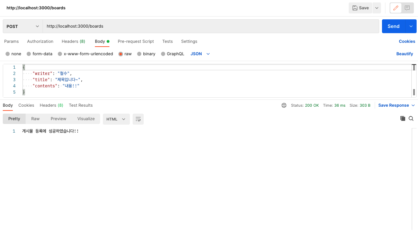
Task: Open the response Body tab
Action: tap(8, 105)
